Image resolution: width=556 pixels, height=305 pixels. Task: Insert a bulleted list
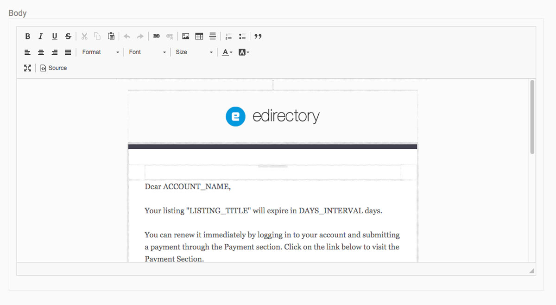[242, 36]
